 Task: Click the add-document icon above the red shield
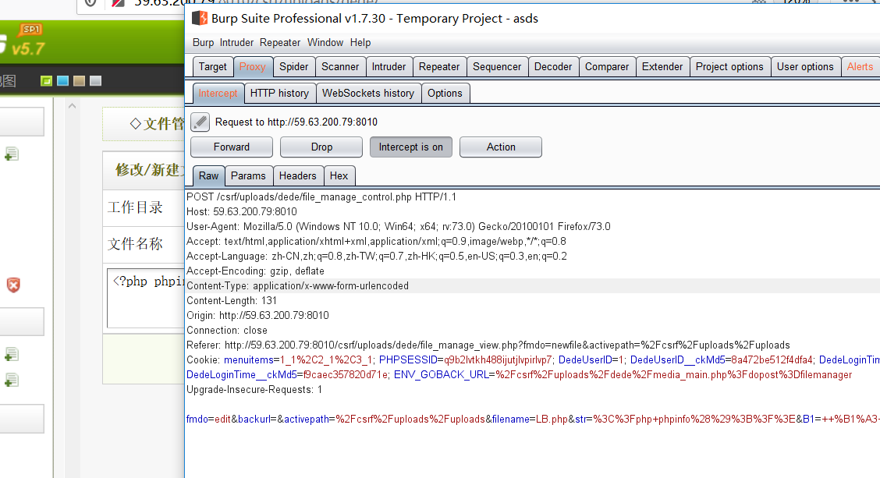[11, 154]
